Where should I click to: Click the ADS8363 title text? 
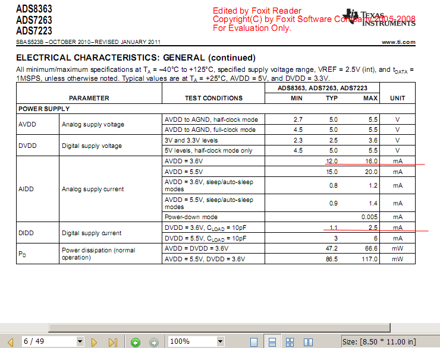pyautogui.click(x=34, y=9)
